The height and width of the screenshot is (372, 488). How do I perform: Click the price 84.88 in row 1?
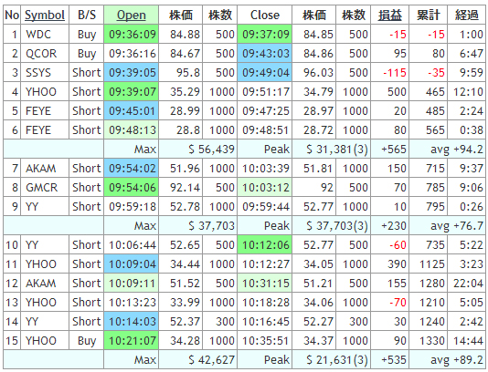click(x=185, y=34)
